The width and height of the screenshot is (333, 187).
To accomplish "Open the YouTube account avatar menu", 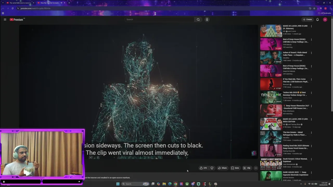I will pyautogui.click(x=325, y=19).
